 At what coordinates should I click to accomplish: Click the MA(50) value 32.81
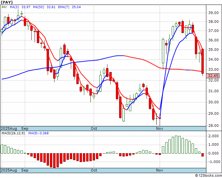(51, 7)
